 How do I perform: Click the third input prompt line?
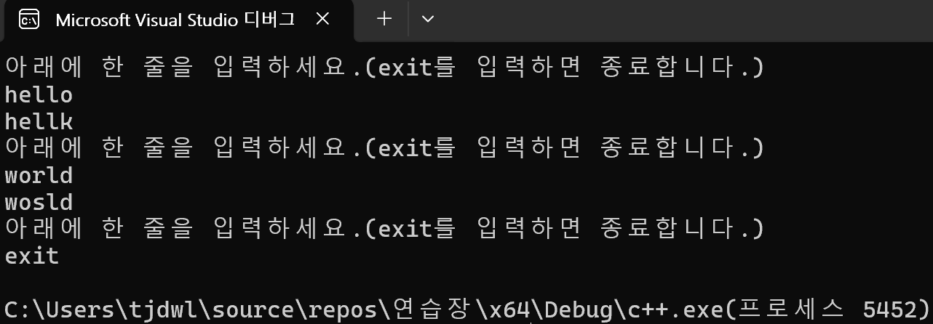[384, 229]
